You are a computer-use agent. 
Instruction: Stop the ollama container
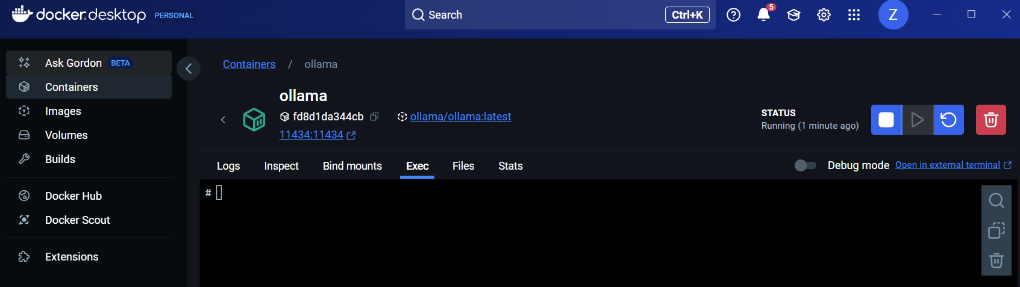pyautogui.click(x=886, y=120)
